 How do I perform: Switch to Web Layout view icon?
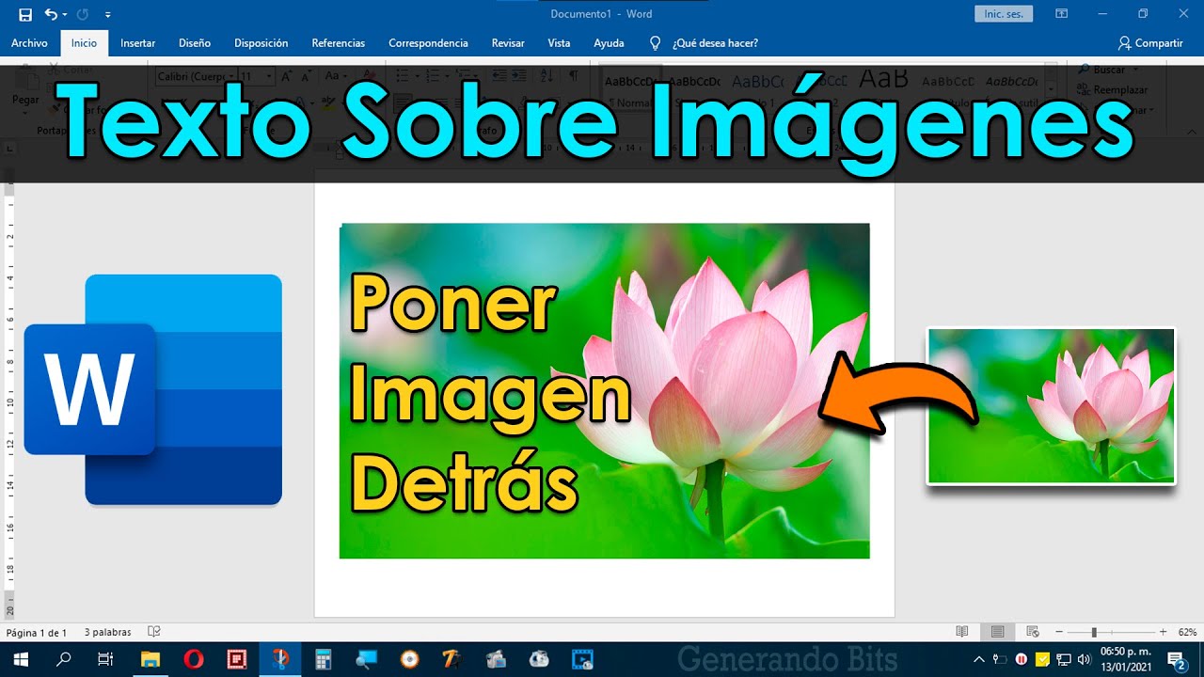tap(1033, 632)
